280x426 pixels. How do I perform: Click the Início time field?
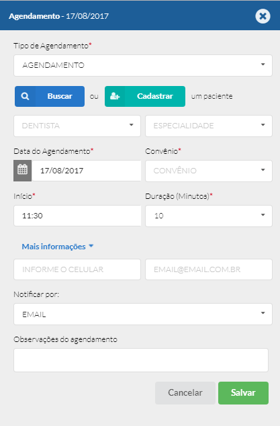[77, 216]
